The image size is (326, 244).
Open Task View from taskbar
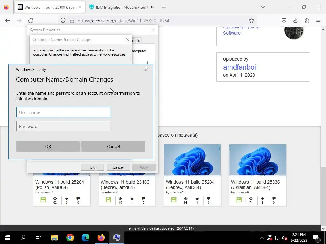point(38,238)
